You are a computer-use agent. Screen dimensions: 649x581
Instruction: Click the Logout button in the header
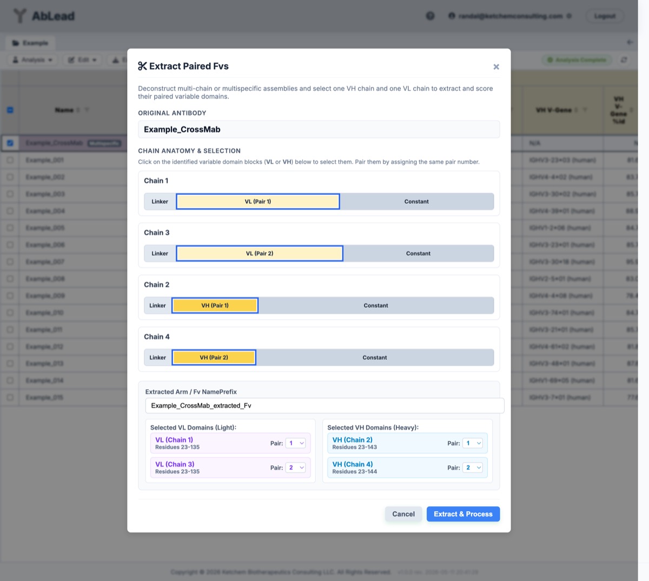pos(605,16)
